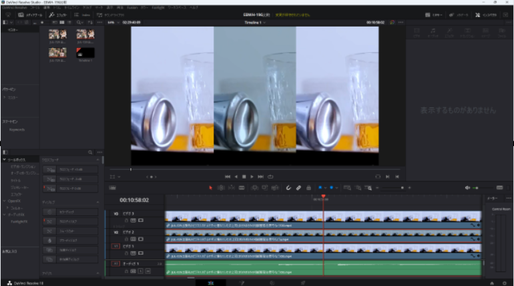Disable the ビデオ 2 video track
Image resolution: width=514 pixels, height=286 pixels.
[x=141, y=237]
